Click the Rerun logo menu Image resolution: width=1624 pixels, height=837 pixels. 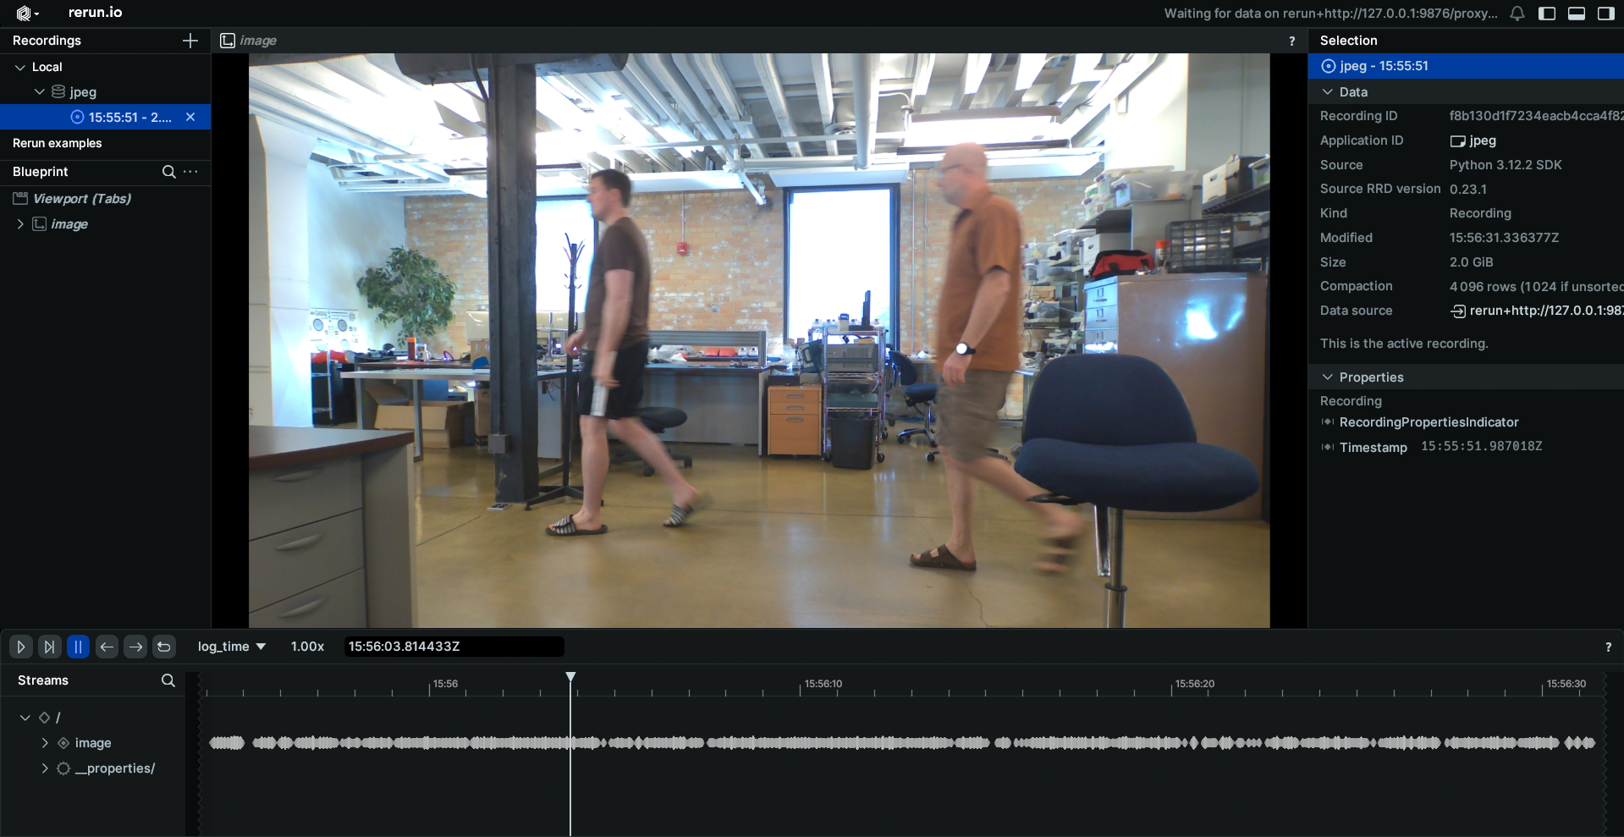click(x=27, y=13)
